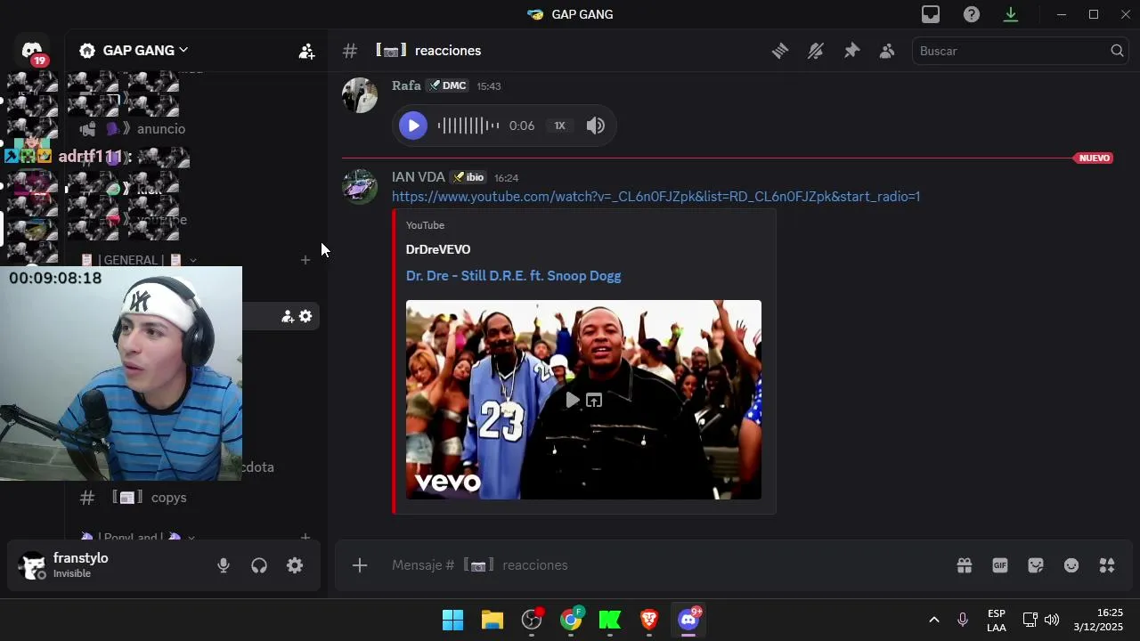Click the ibio server tag next to IAN VDA

point(468,177)
